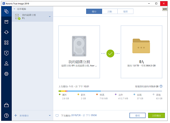Click the 系統 37 GB legend entry
The width and height of the screenshot is (170, 123).
[138, 97]
